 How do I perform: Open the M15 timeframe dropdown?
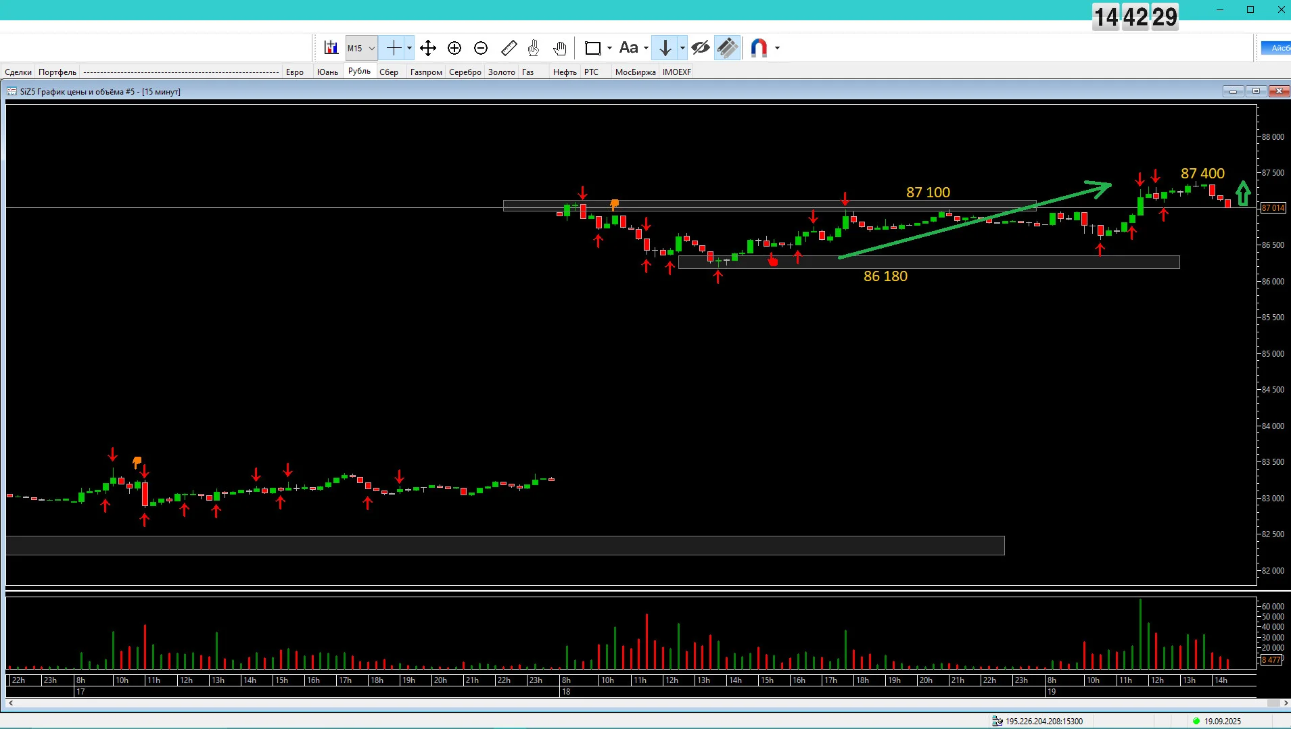(x=361, y=48)
